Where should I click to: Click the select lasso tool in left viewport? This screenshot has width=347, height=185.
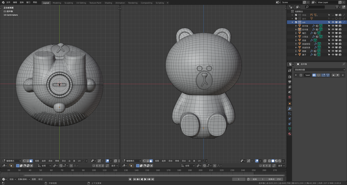pos(11,166)
